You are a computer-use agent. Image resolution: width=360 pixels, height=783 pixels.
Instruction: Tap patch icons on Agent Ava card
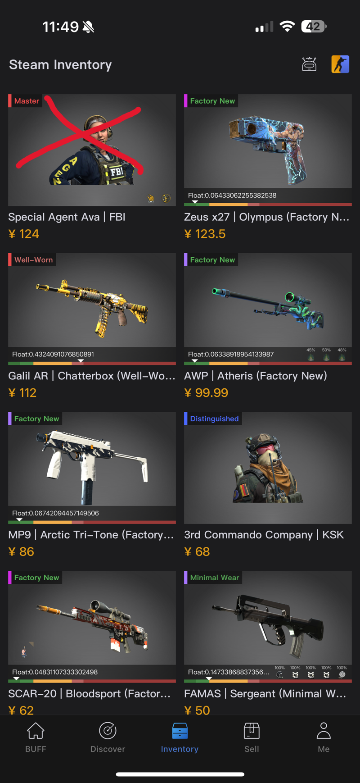158,198
